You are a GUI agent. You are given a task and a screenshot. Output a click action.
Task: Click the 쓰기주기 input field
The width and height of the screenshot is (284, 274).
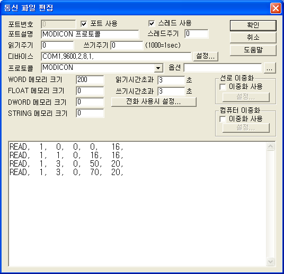point(127,45)
